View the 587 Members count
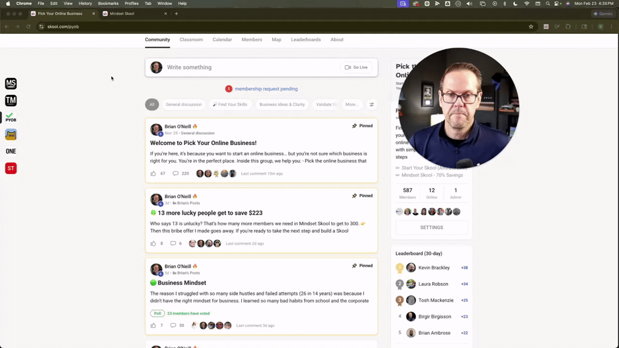Viewport: 619px width, 348px height. point(407,193)
